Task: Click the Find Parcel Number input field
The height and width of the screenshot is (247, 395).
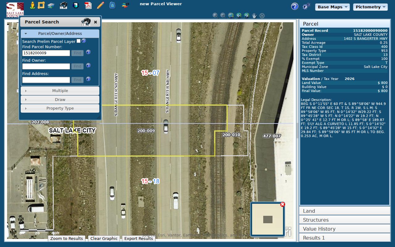Action: 46,53
